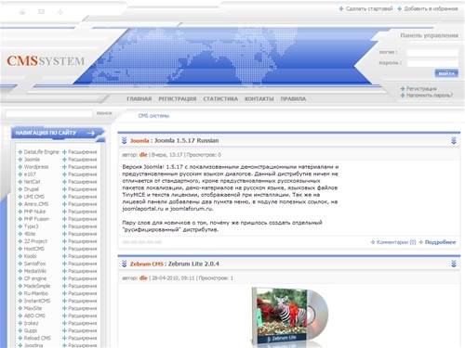465x348 pixels.
Task: Open the КОНТАКТЫ menu item
Action: coord(259,99)
